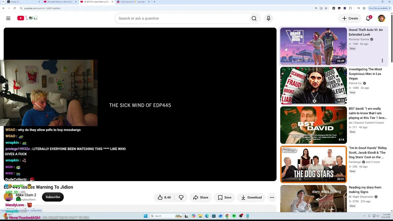Subscribe to Mike Clum 2
The image size is (393, 221).
point(53,197)
